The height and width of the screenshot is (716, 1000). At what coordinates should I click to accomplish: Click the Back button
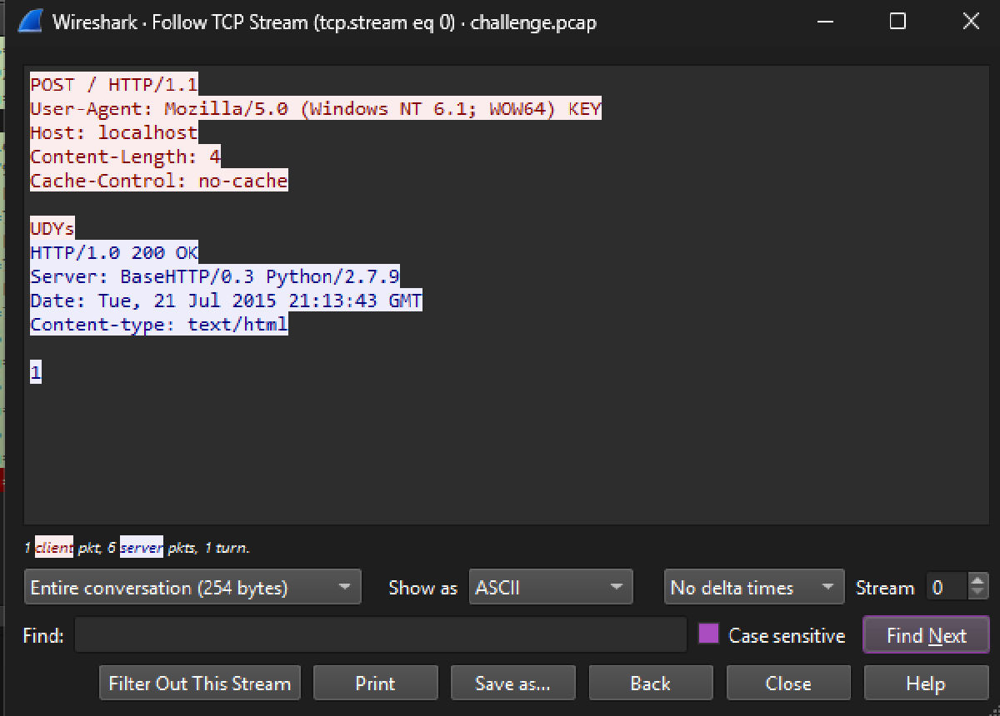pyautogui.click(x=650, y=684)
